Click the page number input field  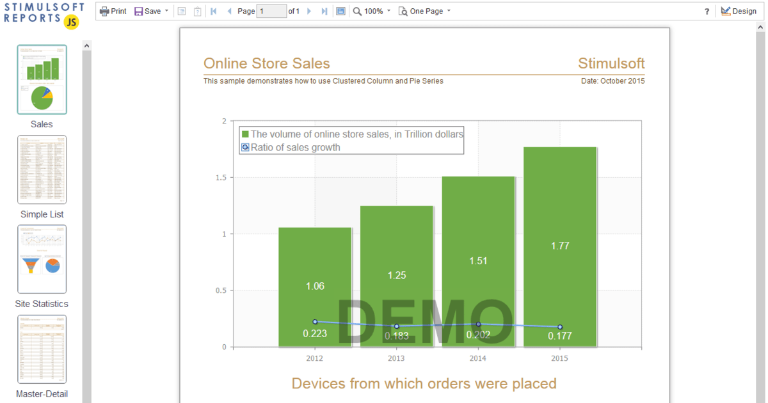tap(271, 10)
